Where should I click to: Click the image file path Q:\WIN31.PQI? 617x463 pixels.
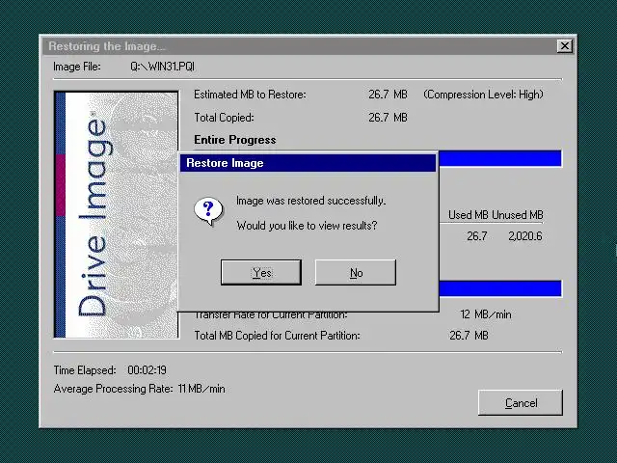[163, 67]
